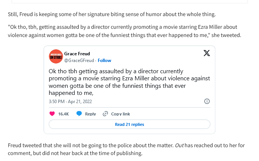
Task: Click the Reply speech bubble icon
Action: tap(79, 114)
